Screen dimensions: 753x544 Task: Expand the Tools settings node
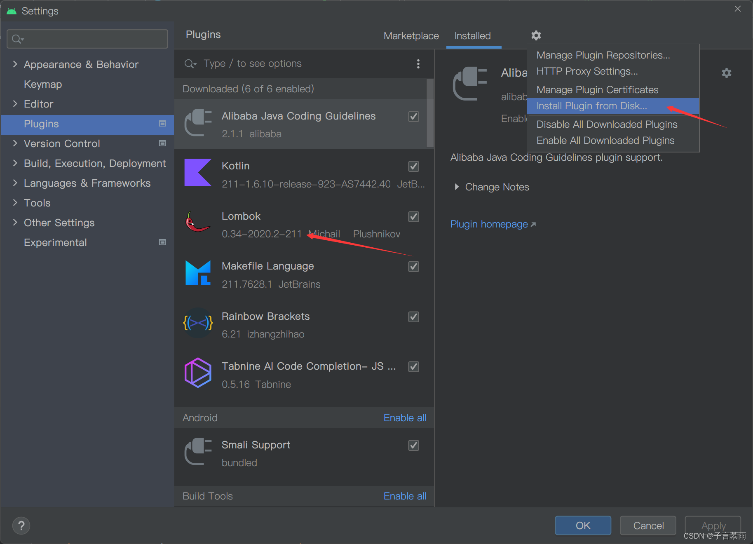pos(15,202)
